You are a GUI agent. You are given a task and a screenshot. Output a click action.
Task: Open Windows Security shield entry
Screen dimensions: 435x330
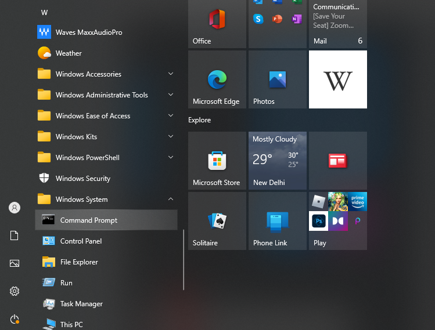click(106, 178)
